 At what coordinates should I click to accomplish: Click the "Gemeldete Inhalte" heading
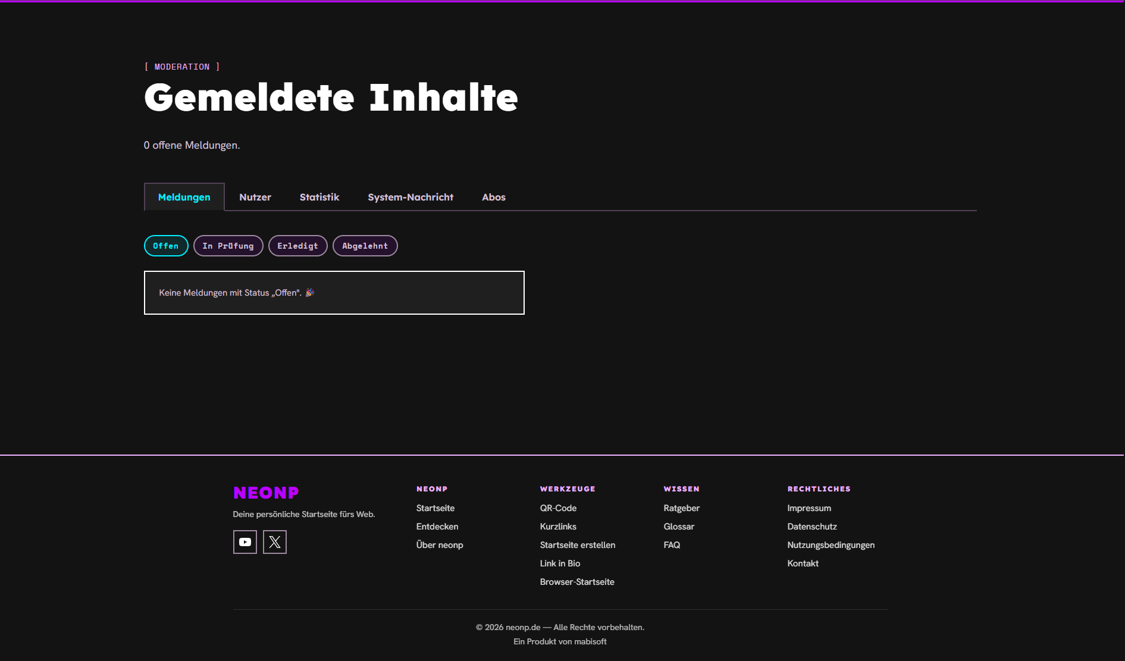331,98
